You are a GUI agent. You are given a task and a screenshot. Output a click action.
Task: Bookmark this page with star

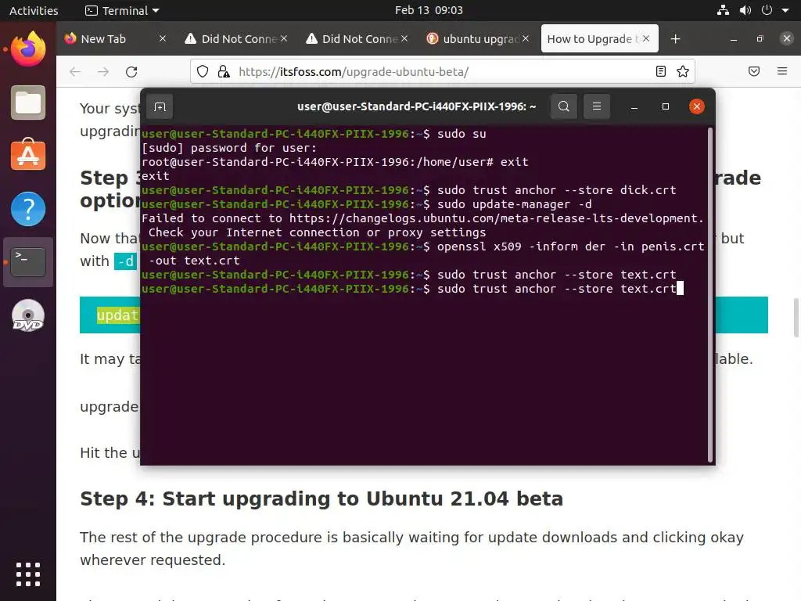pyautogui.click(x=683, y=71)
